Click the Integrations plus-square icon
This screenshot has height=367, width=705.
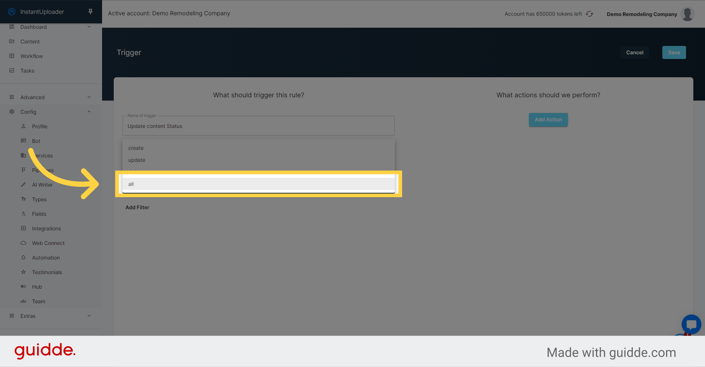(x=23, y=228)
